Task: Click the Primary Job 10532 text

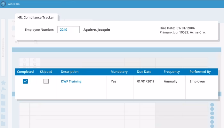Action: click(182, 32)
